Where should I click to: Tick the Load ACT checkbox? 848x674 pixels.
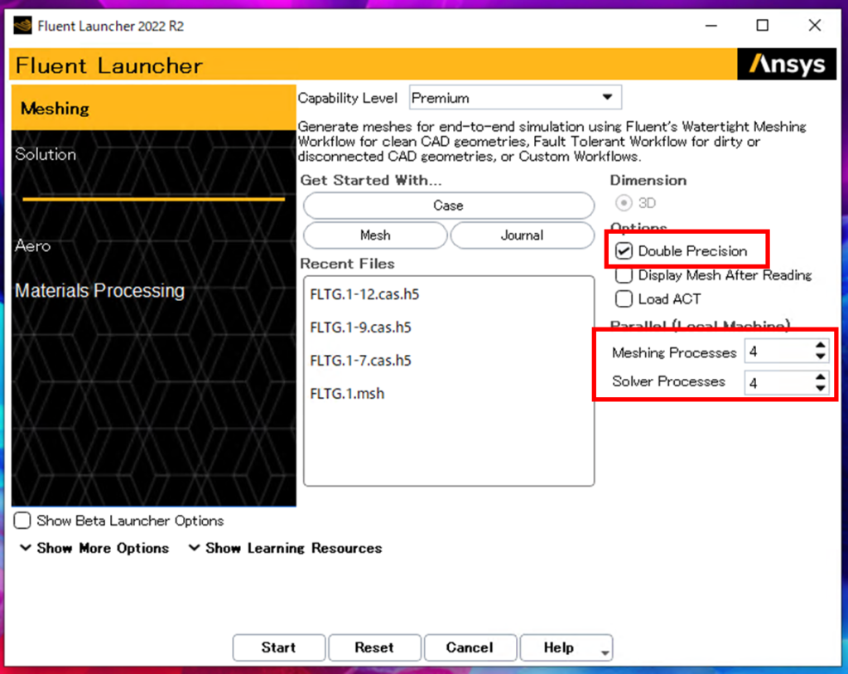pyautogui.click(x=624, y=298)
